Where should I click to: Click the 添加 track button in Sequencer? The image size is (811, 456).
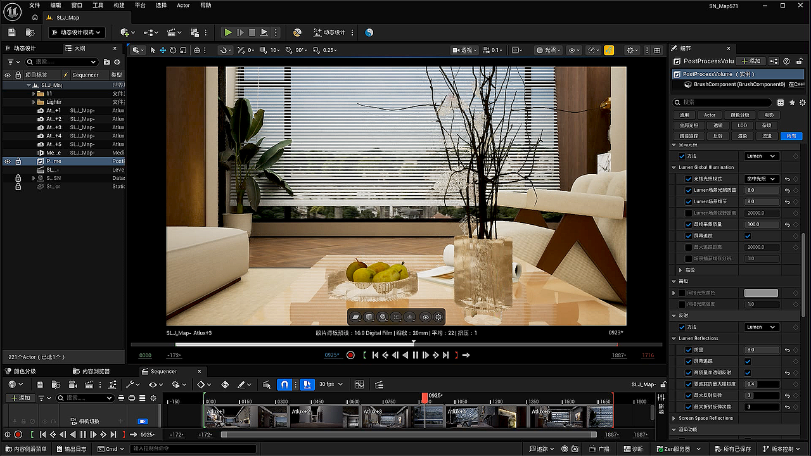coord(20,398)
